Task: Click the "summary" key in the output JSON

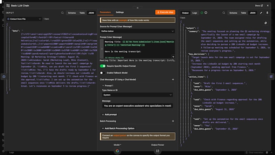Action: 194,32
